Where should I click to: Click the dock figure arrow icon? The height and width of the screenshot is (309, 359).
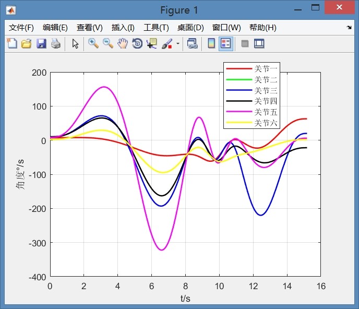[349, 28]
